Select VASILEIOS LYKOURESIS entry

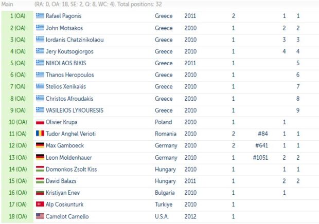tap(75, 110)
